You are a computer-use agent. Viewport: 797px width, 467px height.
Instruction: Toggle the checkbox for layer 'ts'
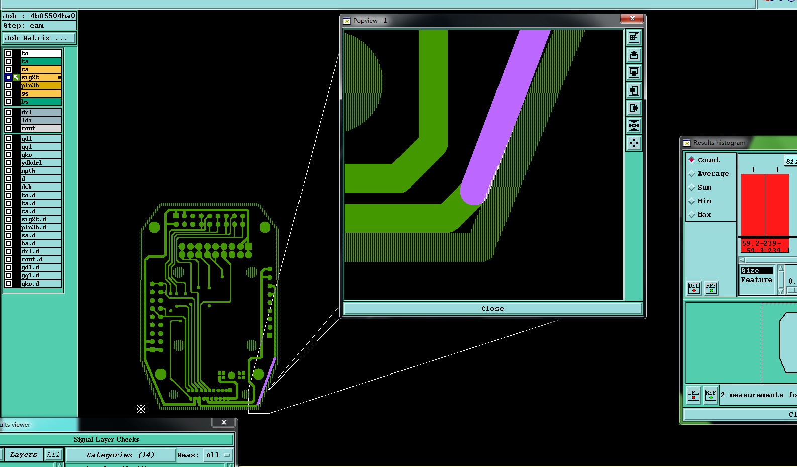pyautogui.click(x=8, y=61)
